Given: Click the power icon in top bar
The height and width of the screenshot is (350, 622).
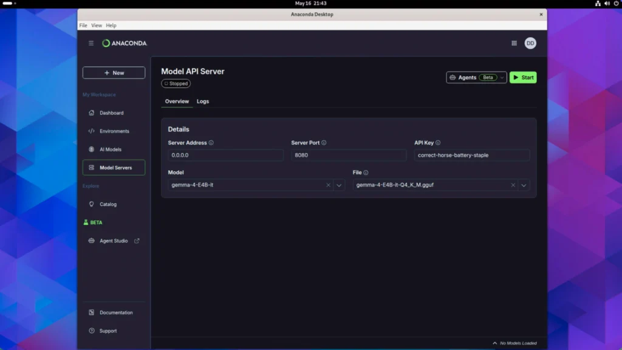Looking at the screenshot, I should [617, 3].
